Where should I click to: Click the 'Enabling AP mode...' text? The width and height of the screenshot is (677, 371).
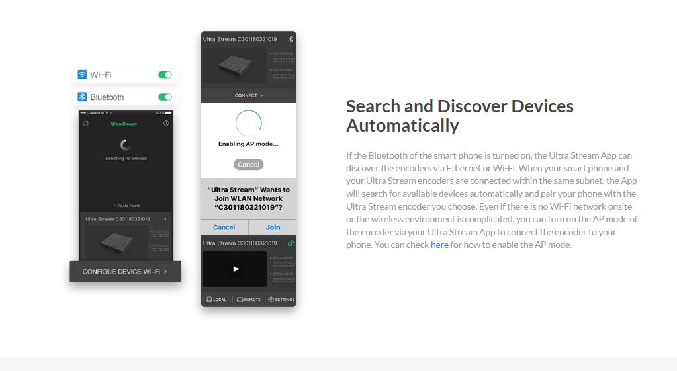click(248, 144)
